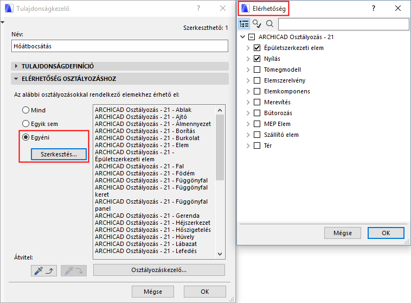Expand the Tér branch
Viewport: 411px width, 303px height.
[x=248, y=146]
